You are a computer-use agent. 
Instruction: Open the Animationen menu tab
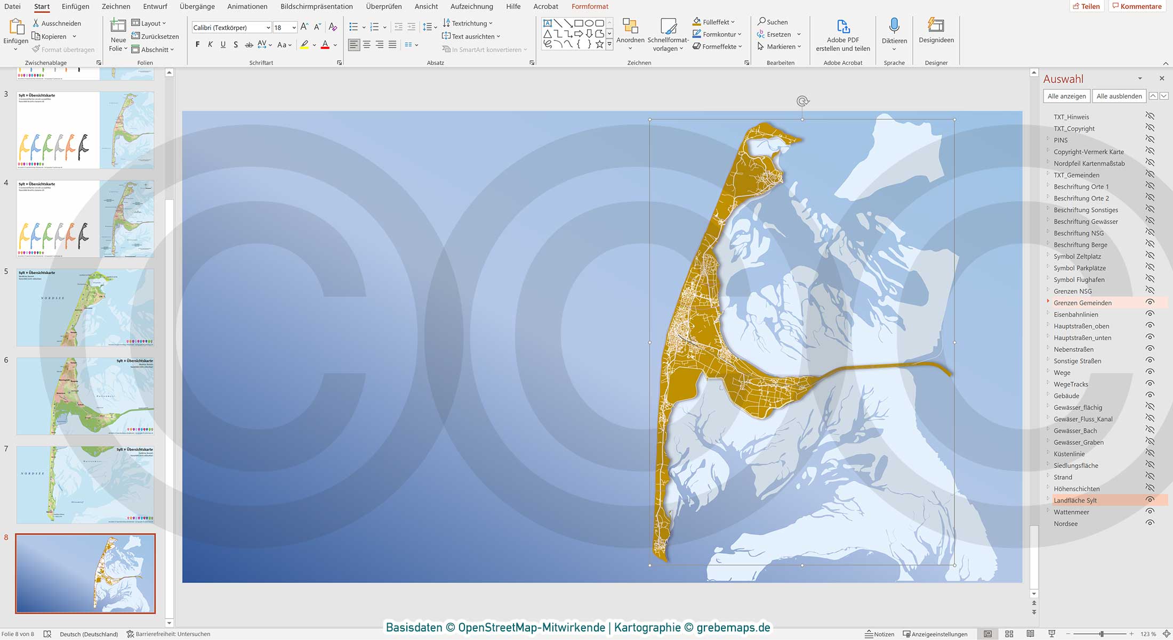point(247,6)
